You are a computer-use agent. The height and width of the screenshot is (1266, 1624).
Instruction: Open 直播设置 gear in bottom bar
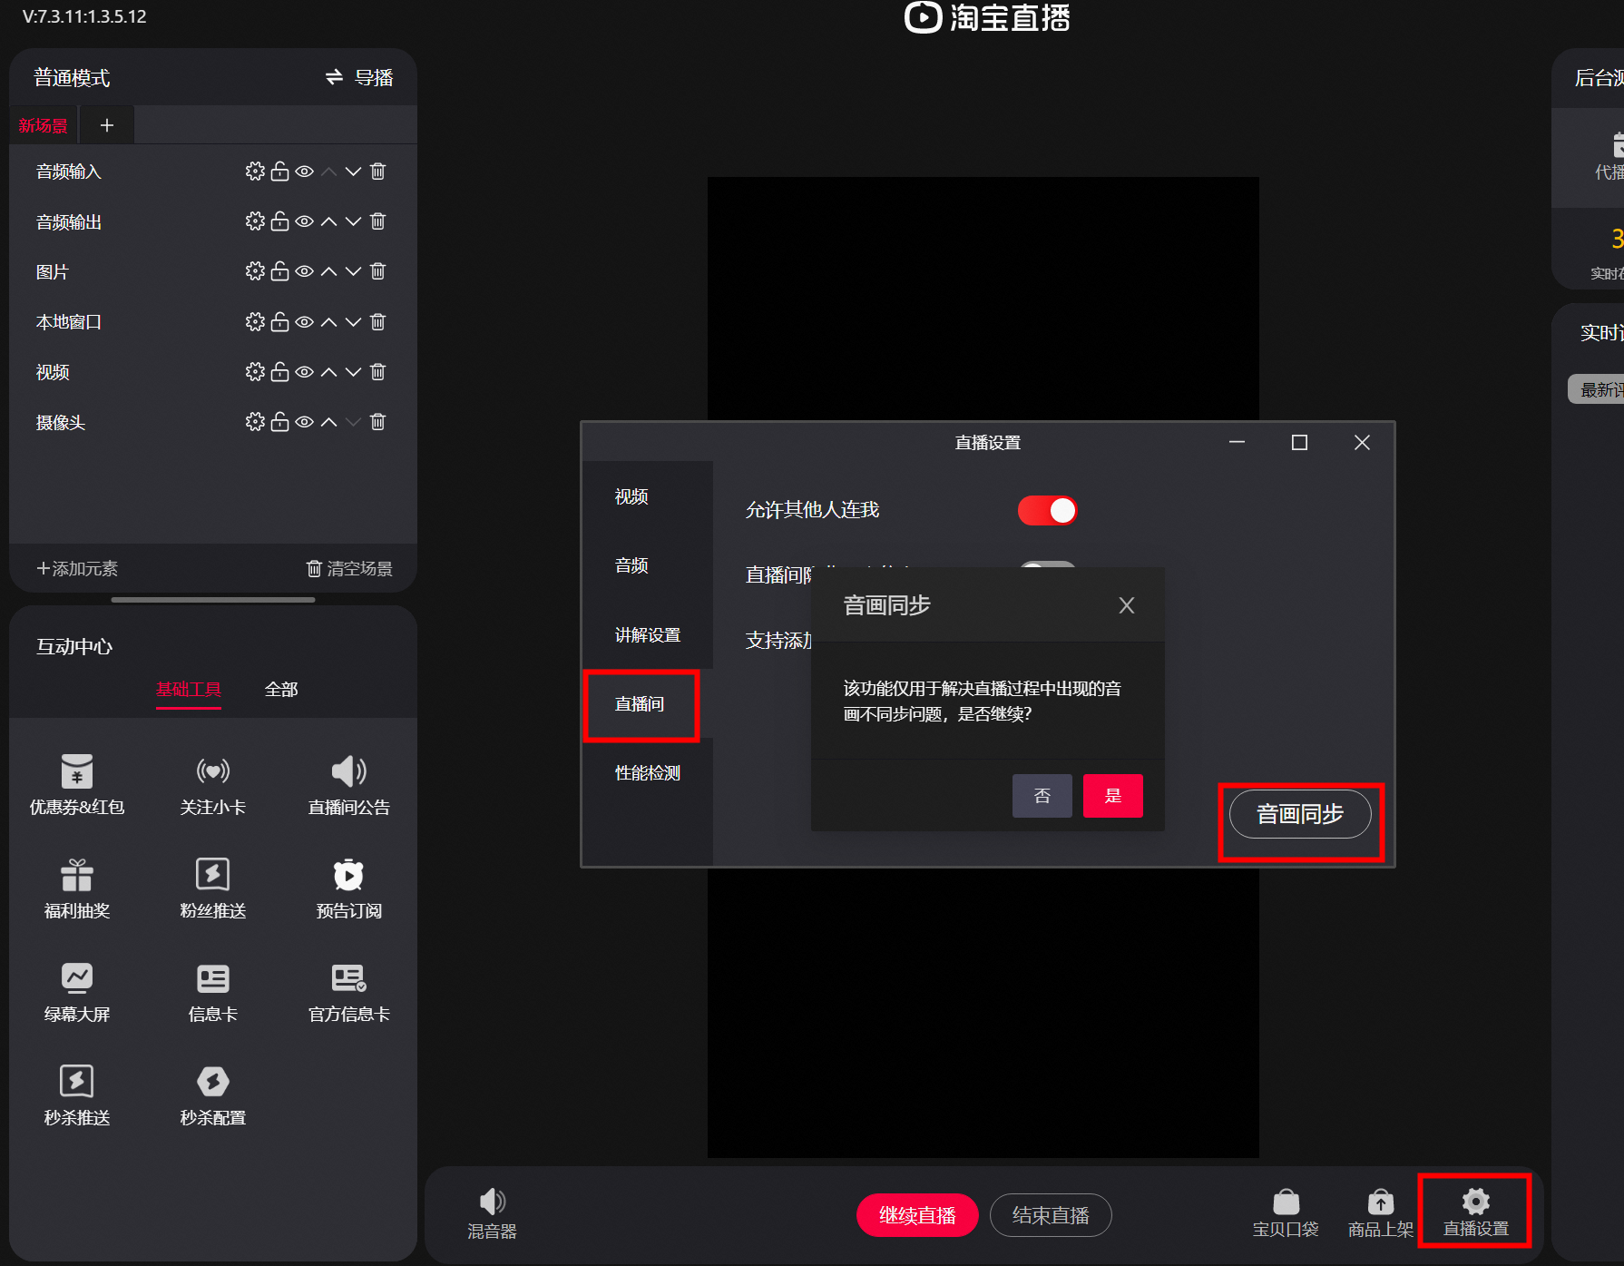coord(1476,1213)
